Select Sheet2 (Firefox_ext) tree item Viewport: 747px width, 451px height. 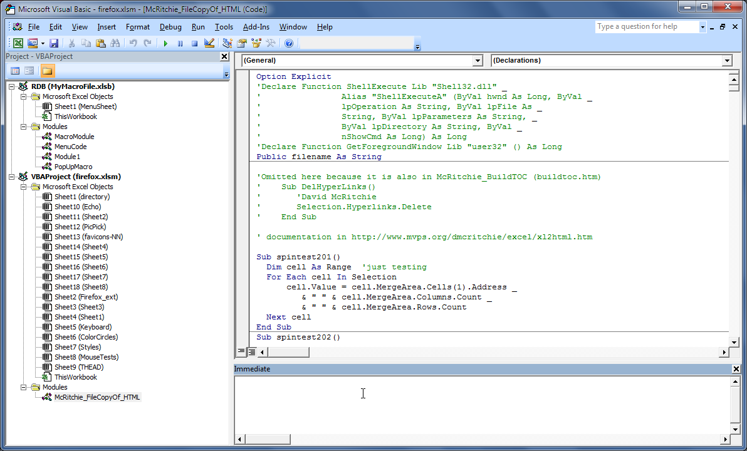86,297
